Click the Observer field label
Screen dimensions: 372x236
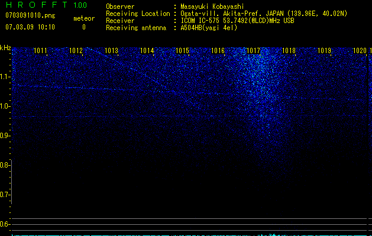pyautogui.click(x=120, y=6)
